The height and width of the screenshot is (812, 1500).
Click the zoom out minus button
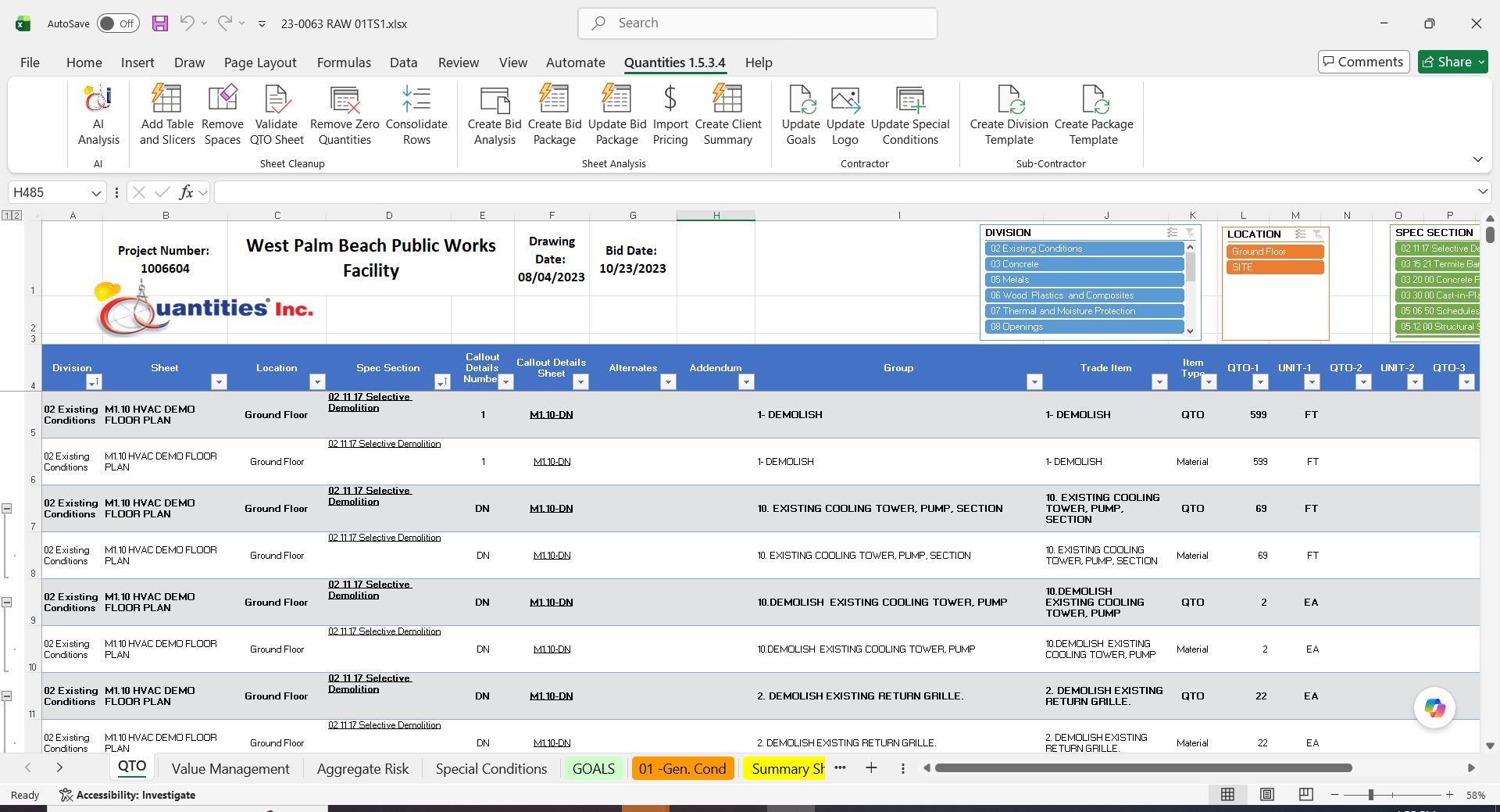[x=1335, y=795]
